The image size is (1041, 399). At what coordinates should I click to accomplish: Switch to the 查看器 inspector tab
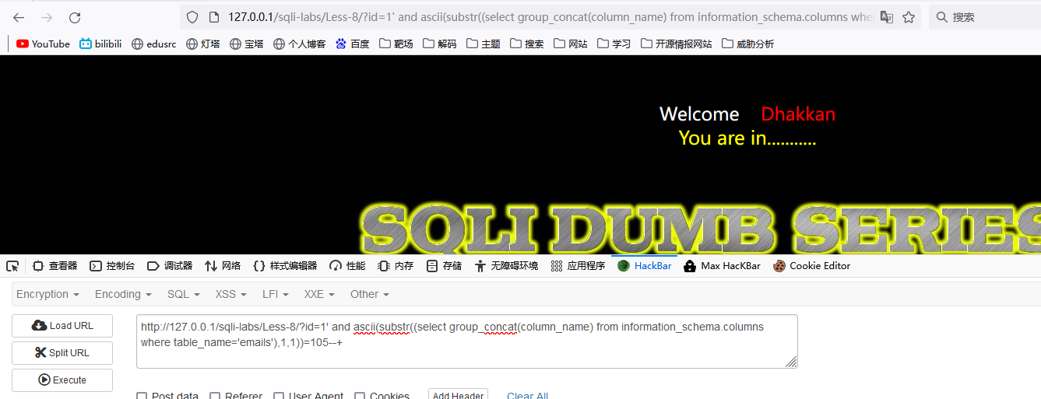pyautogui.click(x=55, y=266)
